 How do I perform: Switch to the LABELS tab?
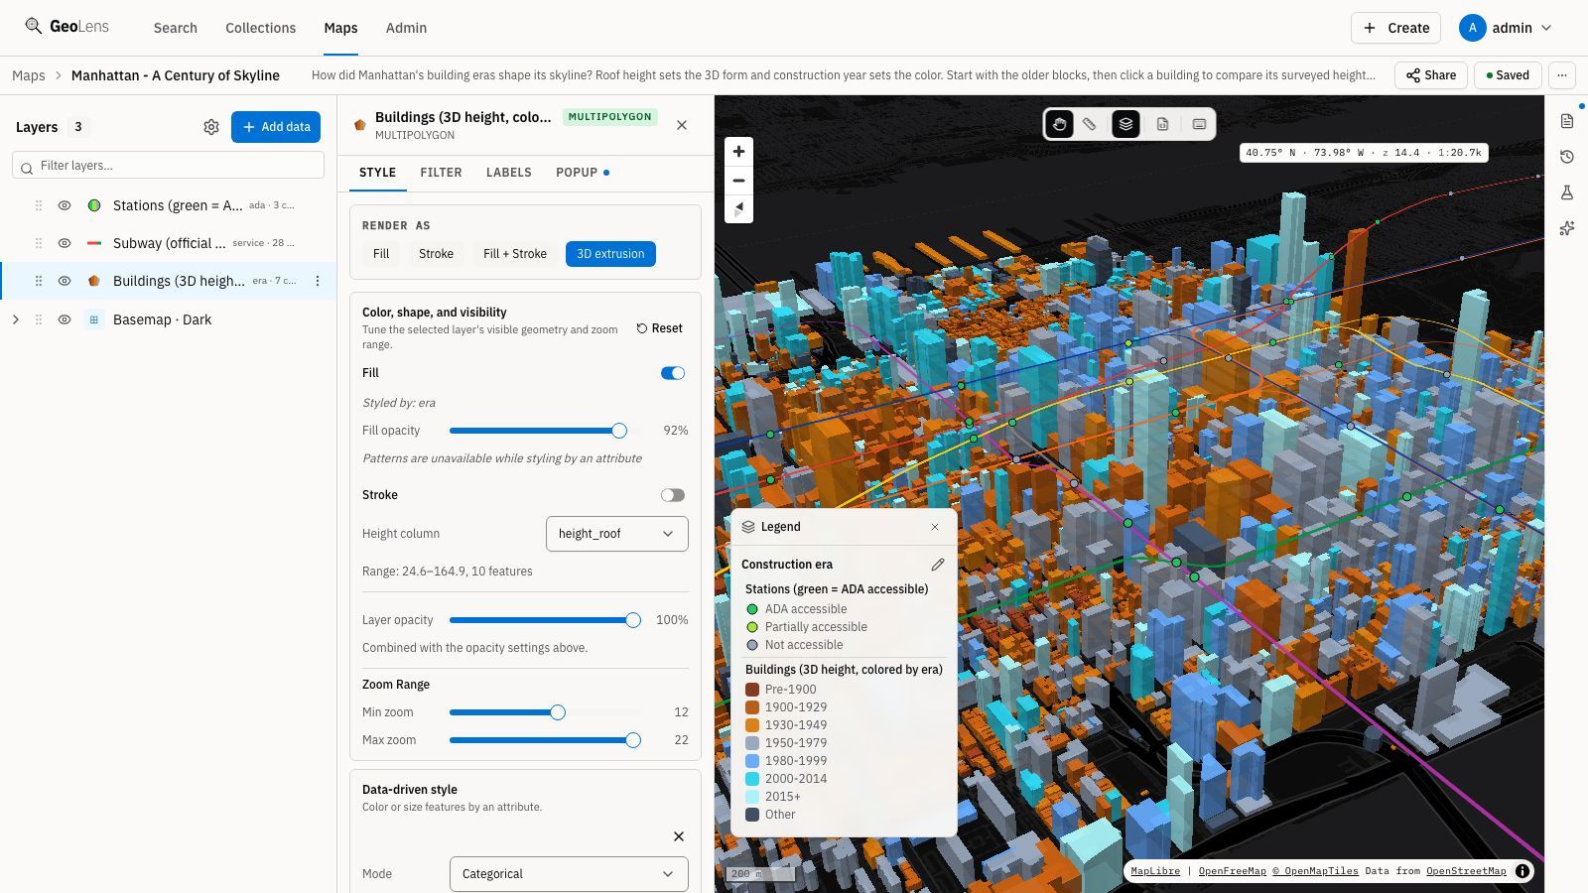click(509, 173)
